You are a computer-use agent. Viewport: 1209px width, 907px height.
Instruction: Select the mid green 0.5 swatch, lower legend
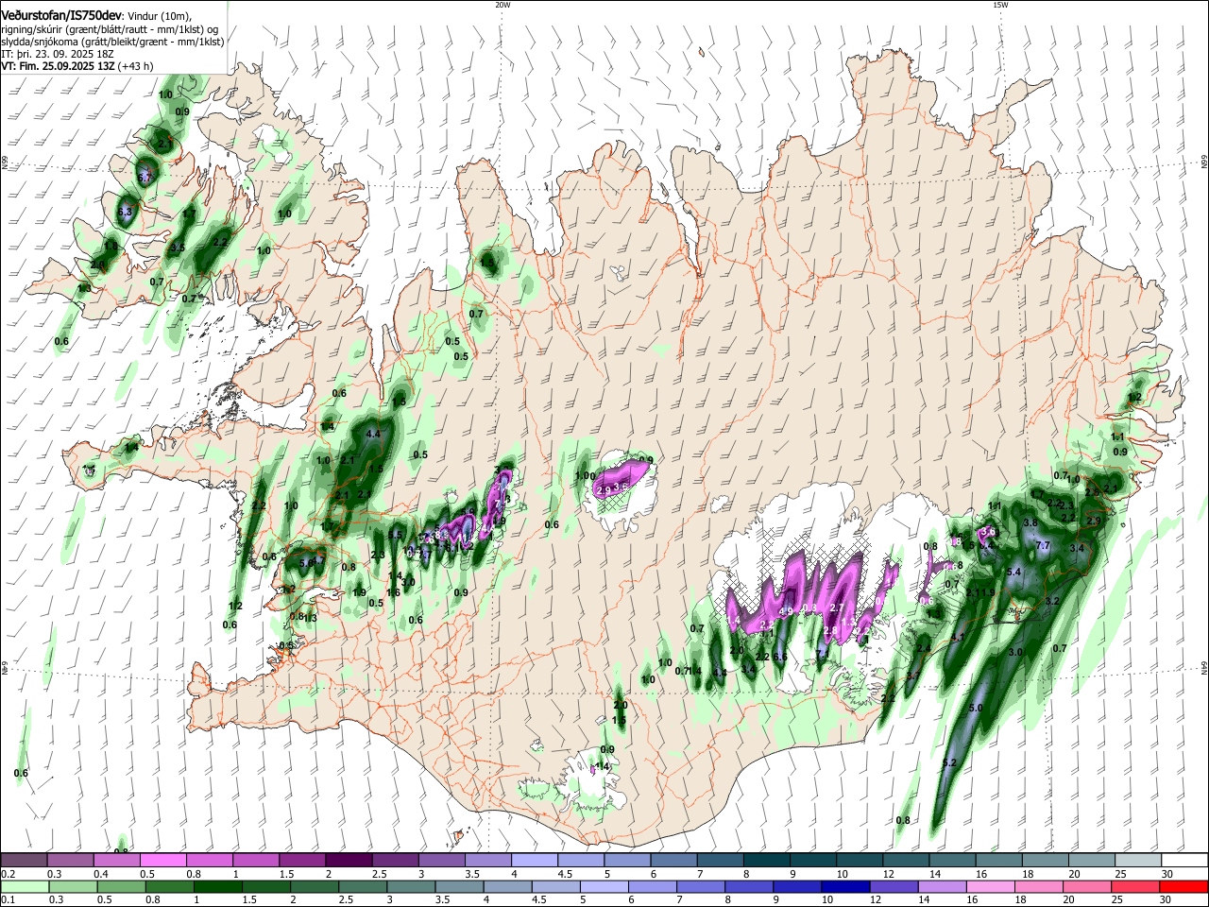pyautogui.click(x=122, y=886)
